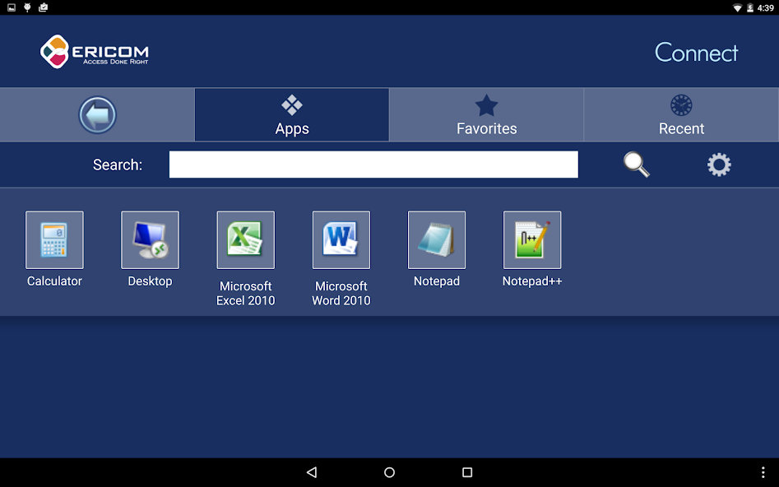Tap the Wi-Fi status bar icon

pyautogui.click(x=737, y=7)
